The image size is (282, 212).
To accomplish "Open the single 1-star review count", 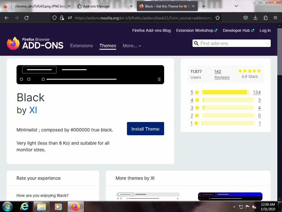I will [x=260, y=123].
